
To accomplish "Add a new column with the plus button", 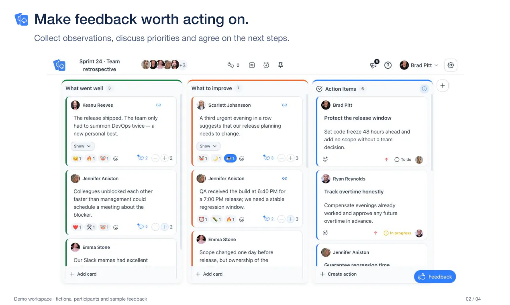I will [x=443, y=85].
